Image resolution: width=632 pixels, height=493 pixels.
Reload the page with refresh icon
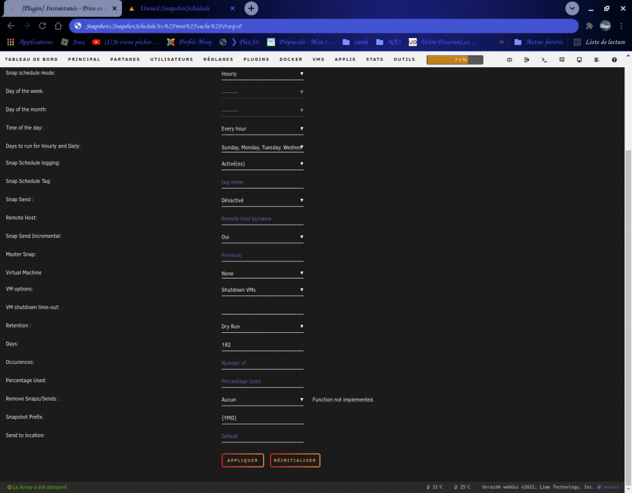[x=42, y=26]
